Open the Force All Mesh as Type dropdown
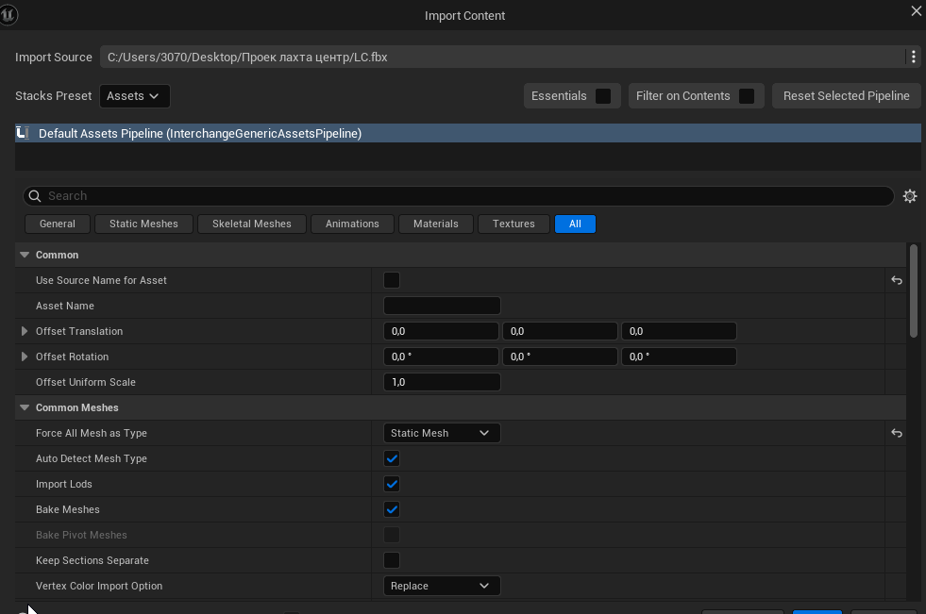Screen dimensions: 926x614 pos(442,433)
